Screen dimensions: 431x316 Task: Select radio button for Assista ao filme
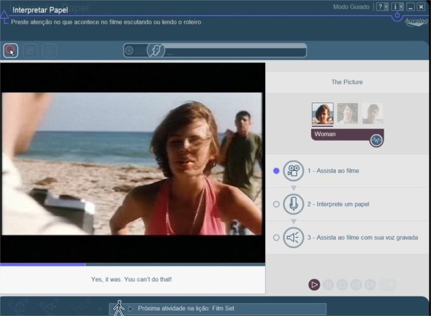click(276, 171)
